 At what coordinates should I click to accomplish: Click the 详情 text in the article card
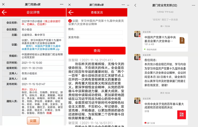pos(147,111)
